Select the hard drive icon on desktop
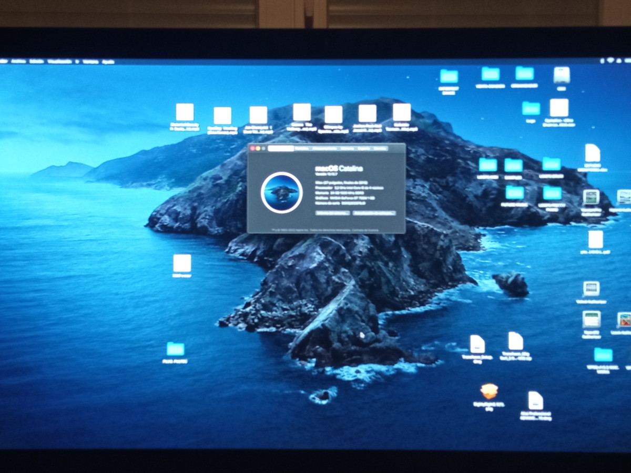Image resolution: width=631 pixels, height=473 pixels. tap(562, 75)
